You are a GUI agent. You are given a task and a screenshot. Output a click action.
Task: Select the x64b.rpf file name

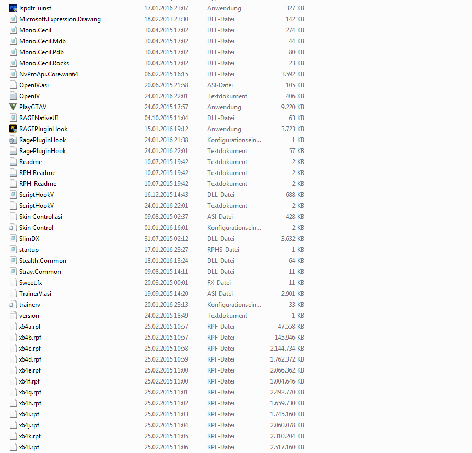click(x=30, y=338)
